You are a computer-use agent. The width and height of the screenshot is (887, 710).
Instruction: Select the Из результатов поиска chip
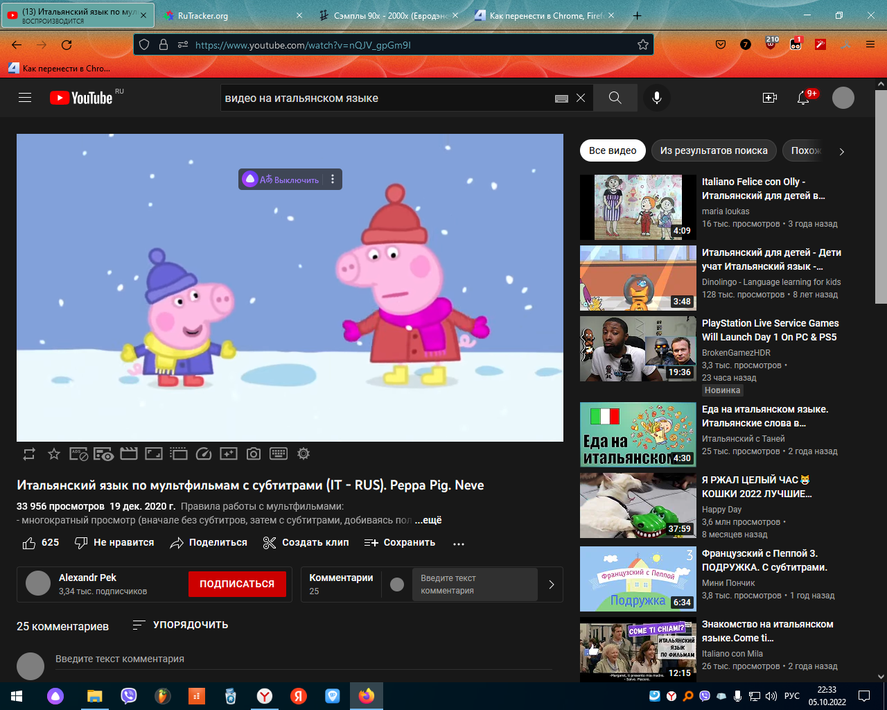714,150
